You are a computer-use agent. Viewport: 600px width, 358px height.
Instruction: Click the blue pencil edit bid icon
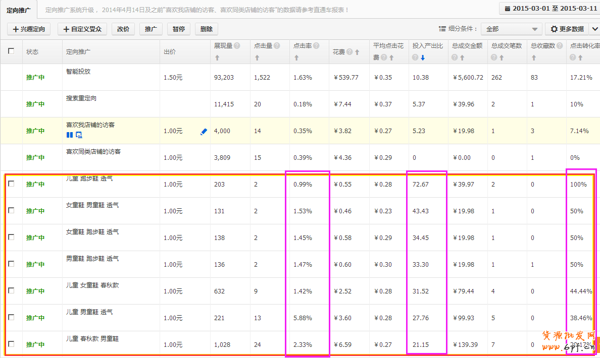pos(204,132)
